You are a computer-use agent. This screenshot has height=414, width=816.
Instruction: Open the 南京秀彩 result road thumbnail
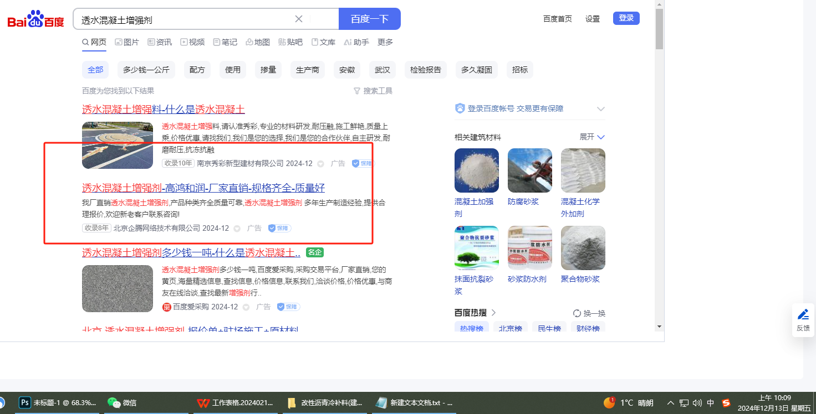[118, 145]
